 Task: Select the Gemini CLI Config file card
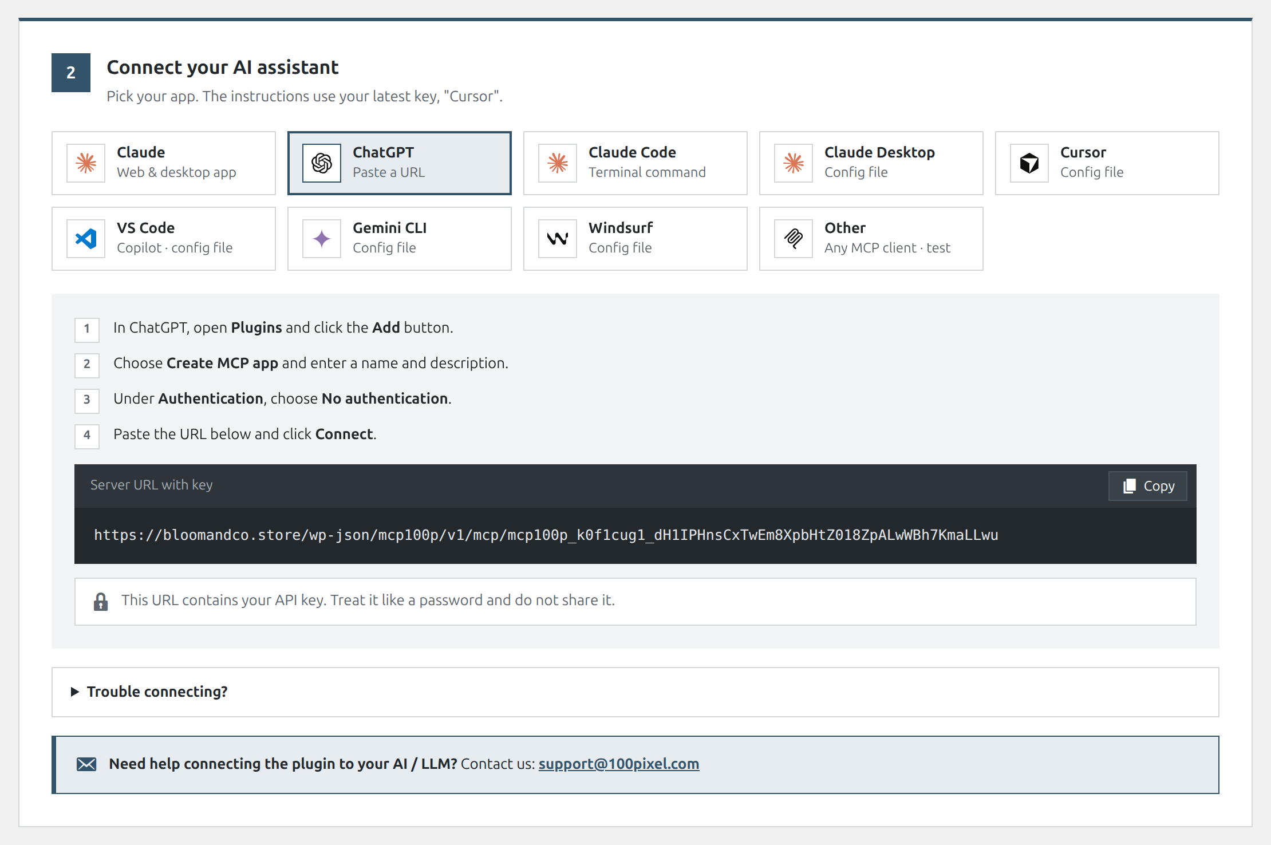400,239
